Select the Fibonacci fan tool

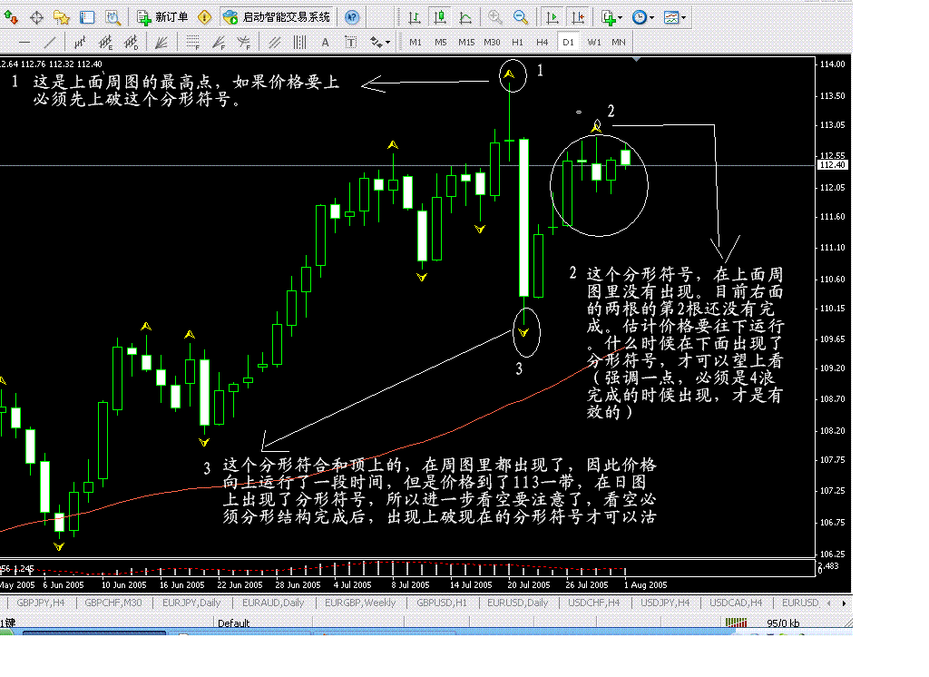pyautogui.click(x=219, y=42)
